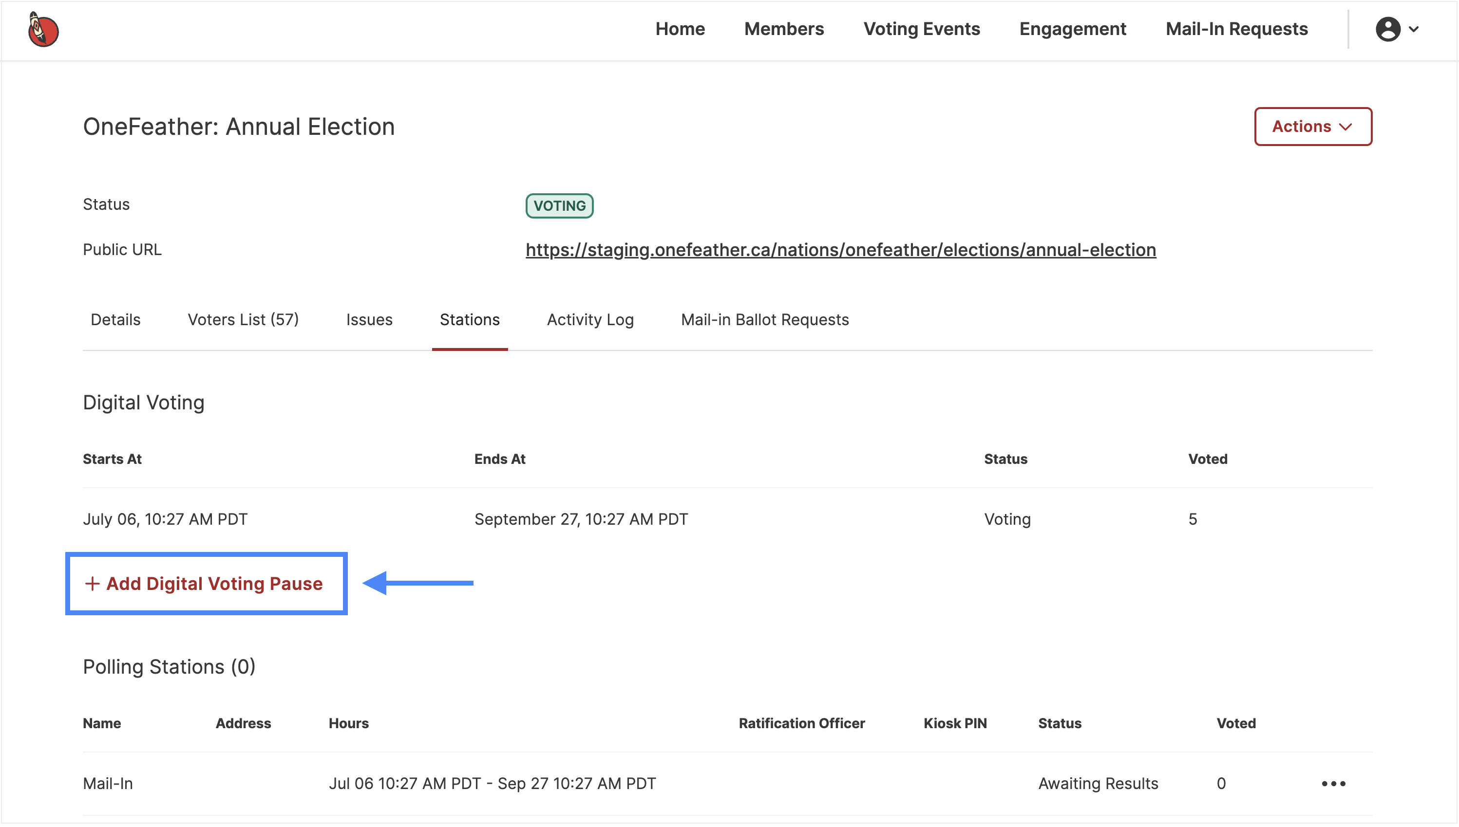Click the Address column header
Image resolution: width=1459 pixels, height=827 pixels.
[x=243, y=723]
